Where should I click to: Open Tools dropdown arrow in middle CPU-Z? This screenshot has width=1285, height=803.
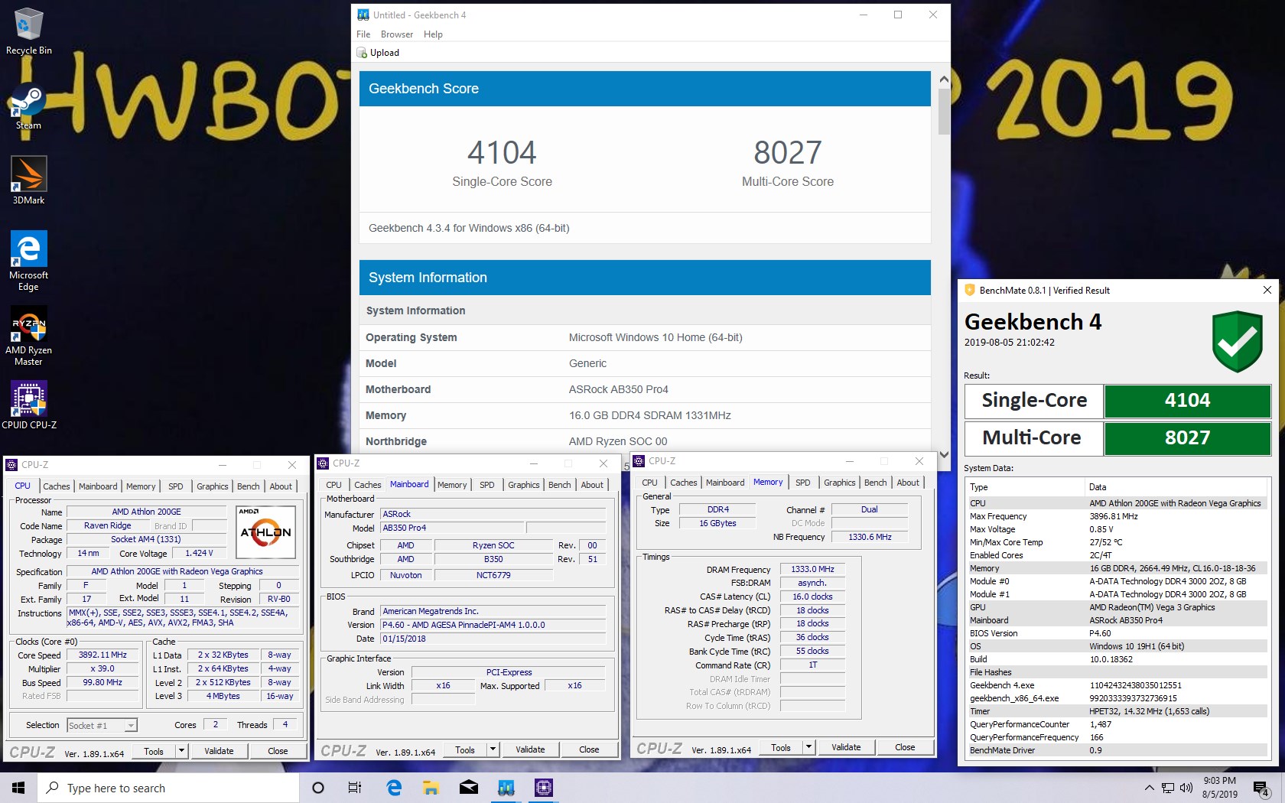click(493, 749)
